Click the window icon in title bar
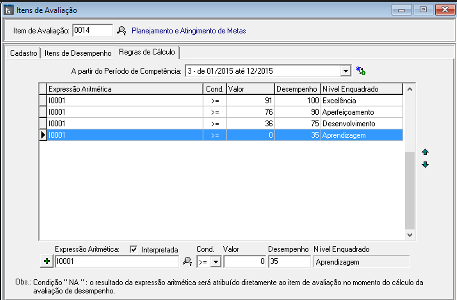The image size is (457, 300). pos(8,10)
